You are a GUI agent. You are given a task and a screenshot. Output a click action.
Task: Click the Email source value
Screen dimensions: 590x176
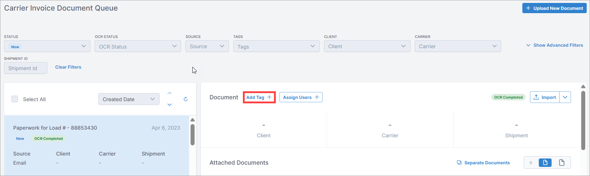[20, 163]
